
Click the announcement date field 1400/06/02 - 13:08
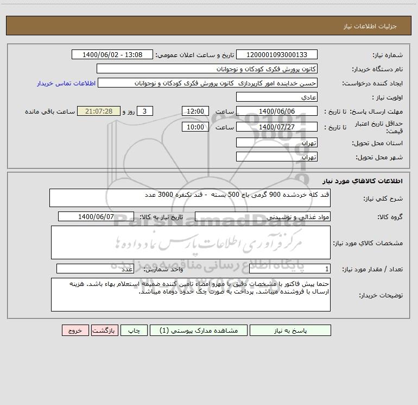[112, 54]
